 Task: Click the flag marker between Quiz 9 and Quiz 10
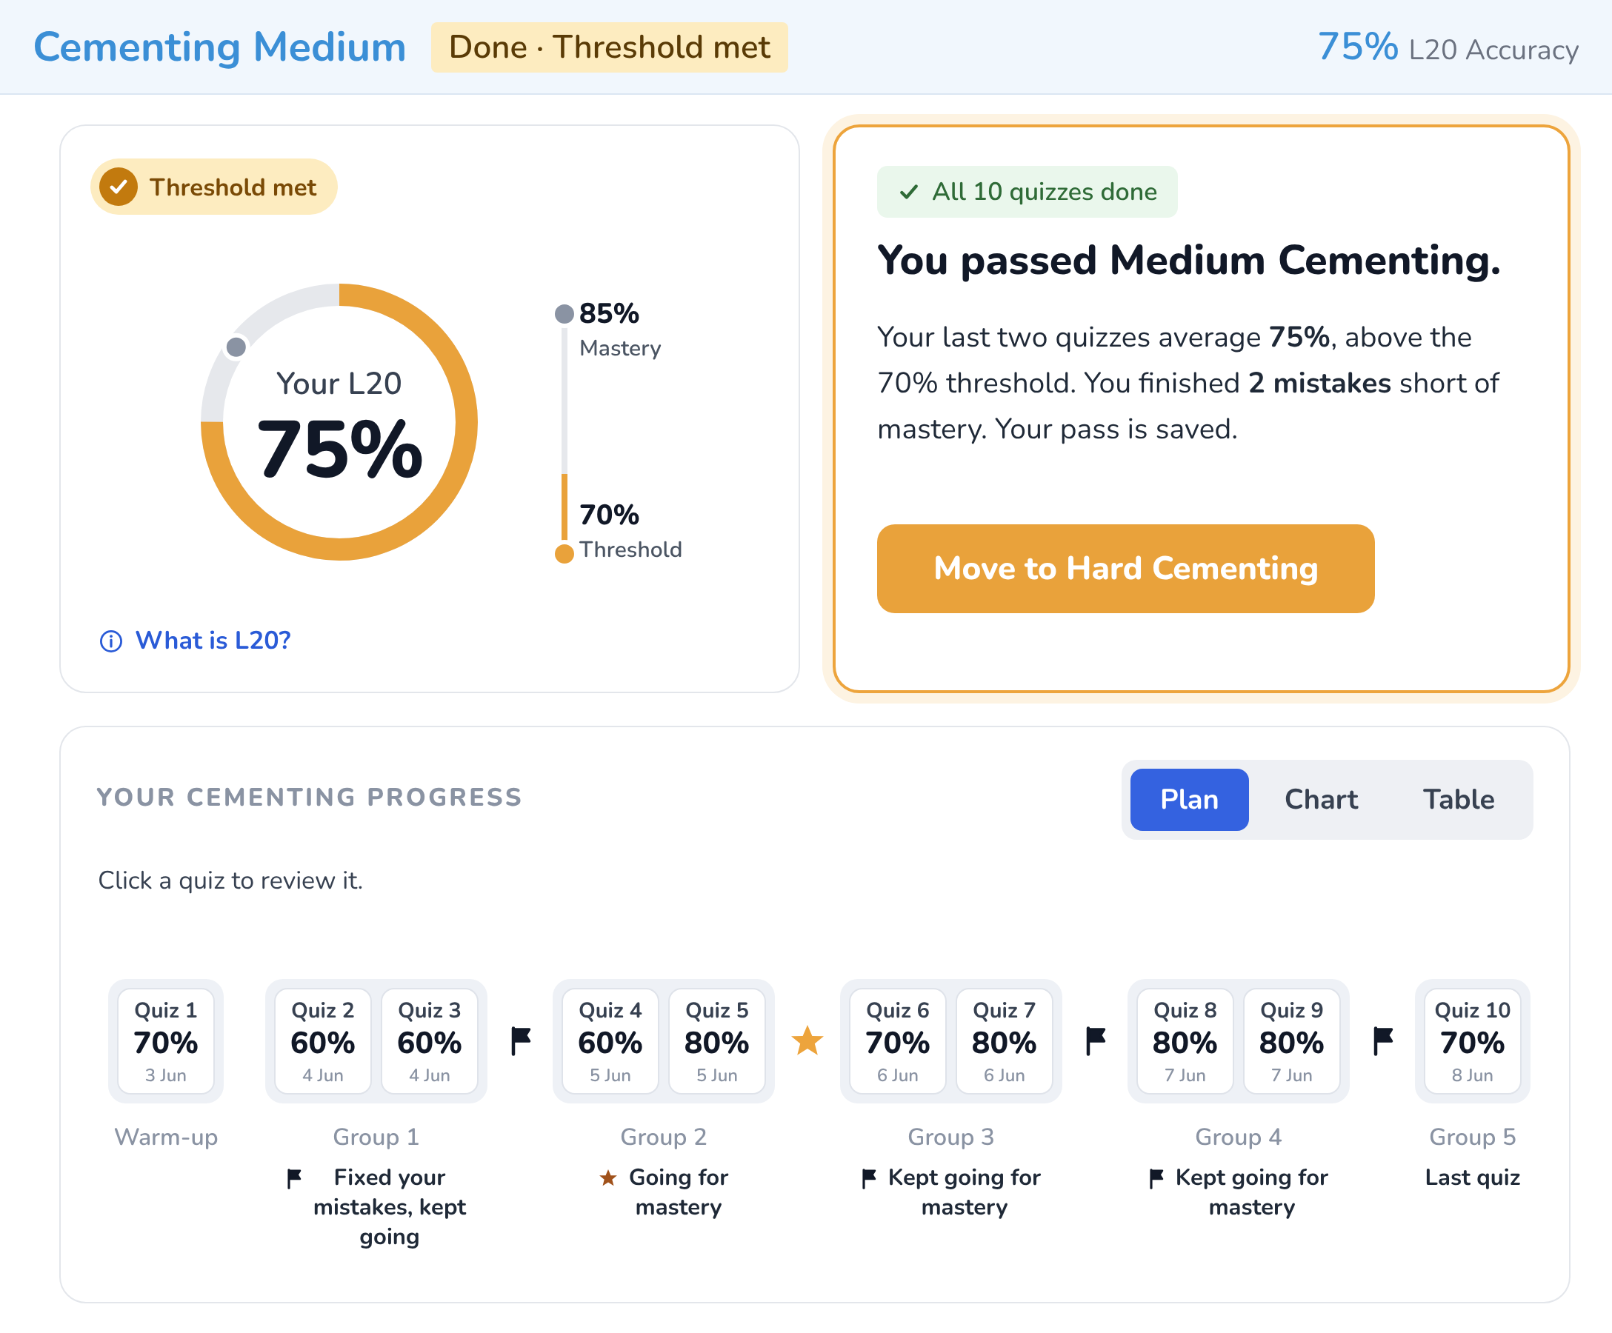(1382, 1040)
